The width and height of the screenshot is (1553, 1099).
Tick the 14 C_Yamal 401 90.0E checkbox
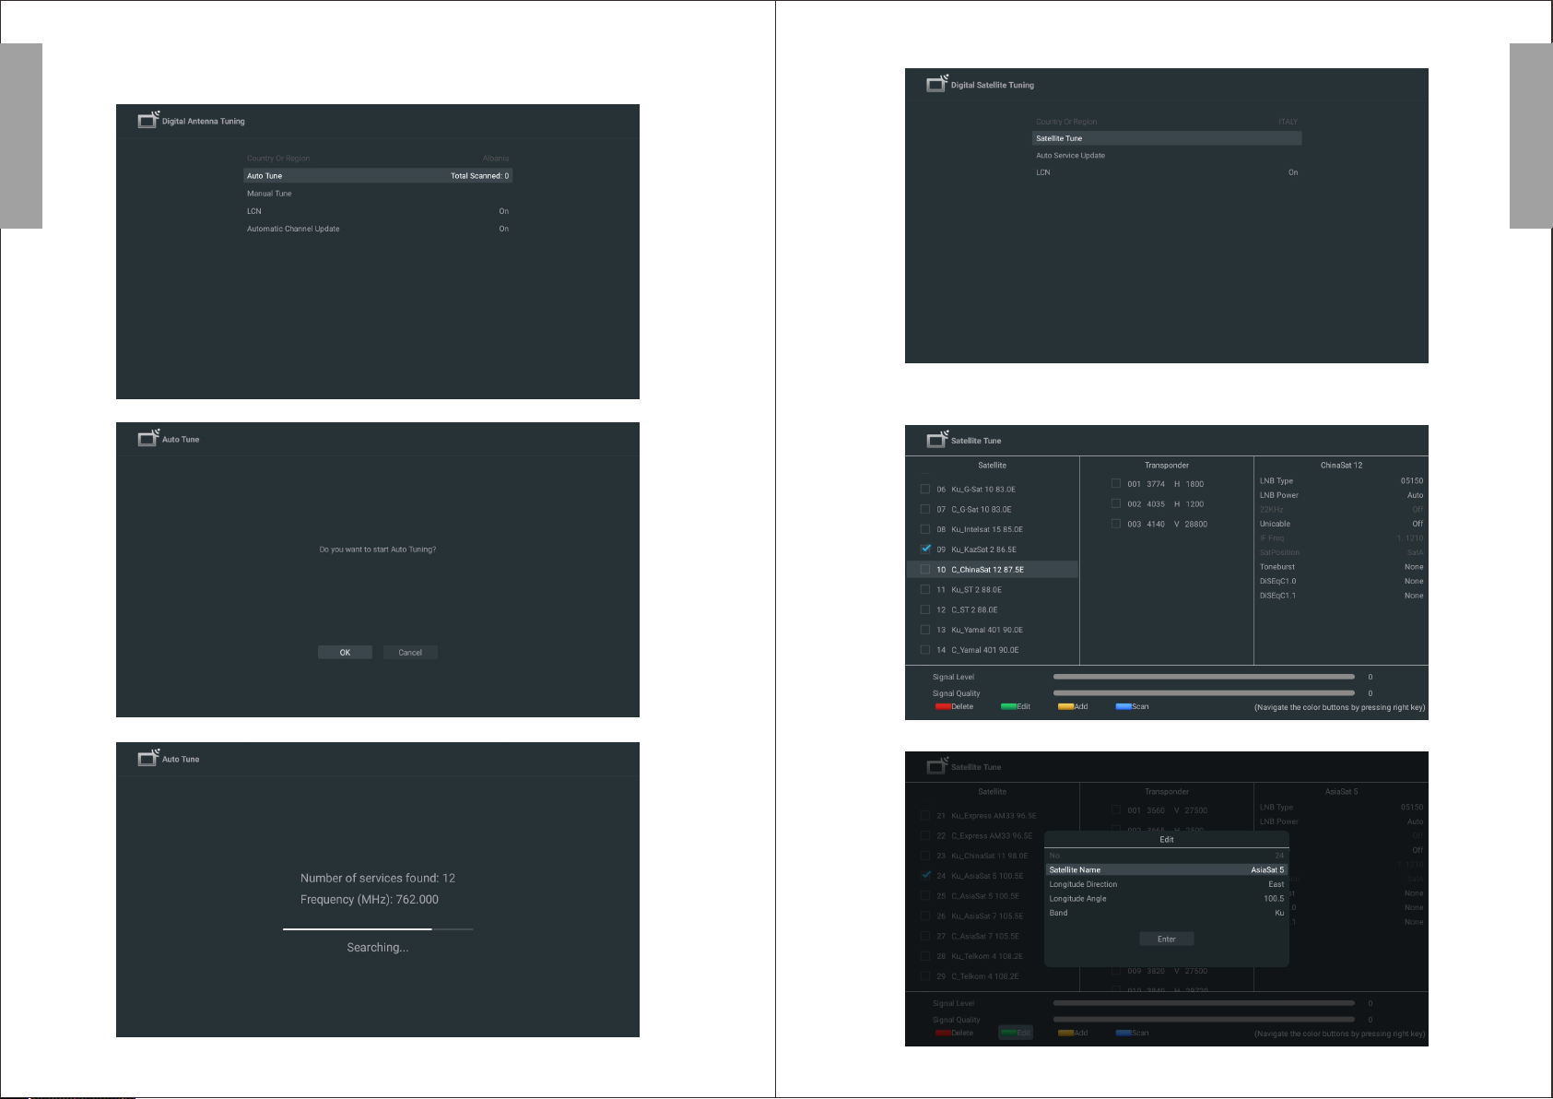point(925,650)
